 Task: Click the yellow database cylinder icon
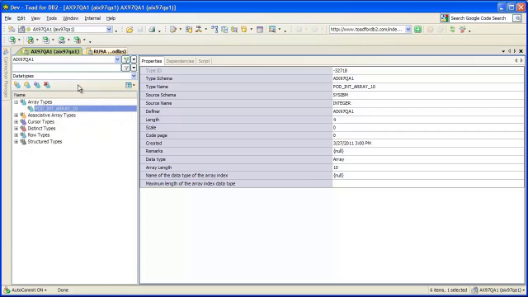pyautogui.click(x=244, y=30)
